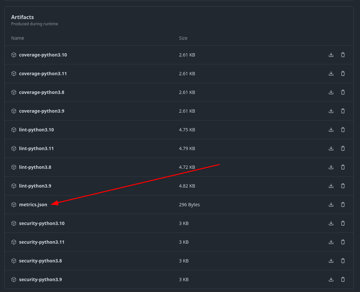Download the coverage-python3.11 artifact
The width and height of the screenshot is (360, 292).
(x=331, y=74)
